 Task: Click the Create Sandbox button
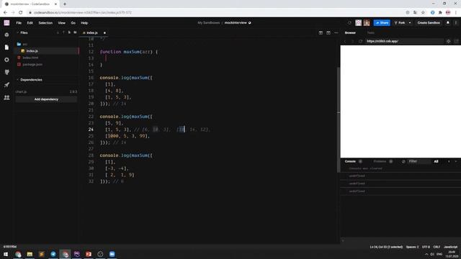(x=429, y=22)
